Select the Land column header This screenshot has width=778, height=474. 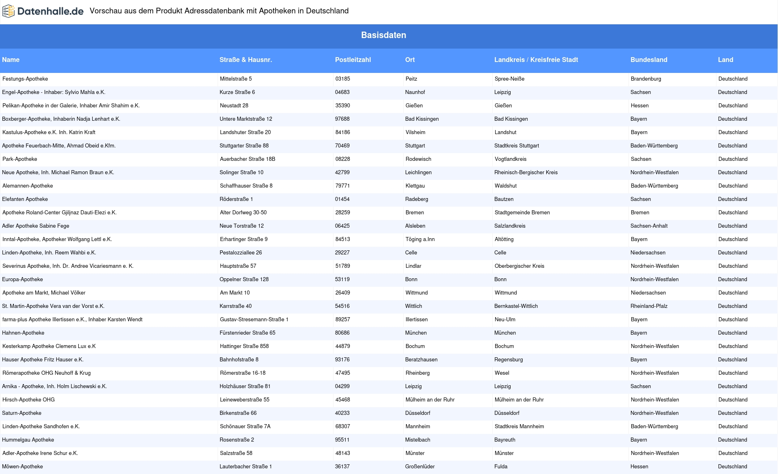pyautogui.click(x=726, y=60)
